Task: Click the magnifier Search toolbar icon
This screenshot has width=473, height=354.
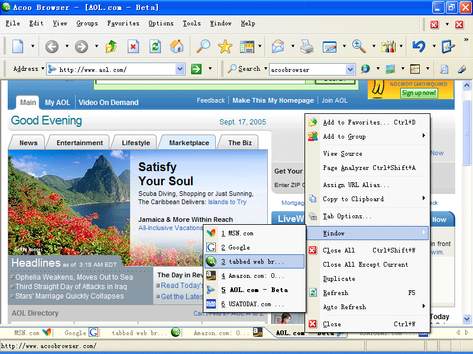Action: (203, 47)
